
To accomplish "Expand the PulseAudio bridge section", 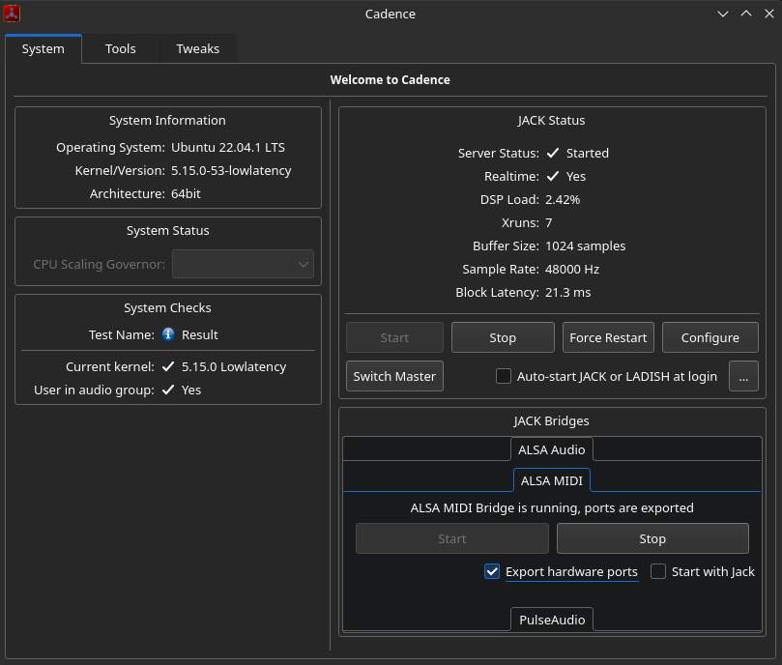I will (551, 620).
